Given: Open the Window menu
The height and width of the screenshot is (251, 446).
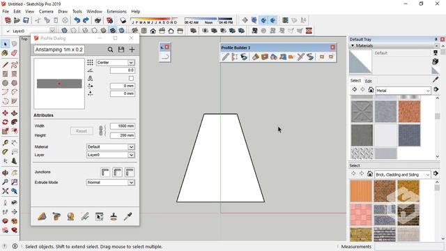Looking at the screenshot, I should point(94,11).
